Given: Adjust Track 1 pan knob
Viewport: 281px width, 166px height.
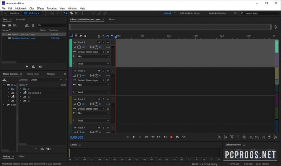Looking at the screenshot, I should point(96,47).
